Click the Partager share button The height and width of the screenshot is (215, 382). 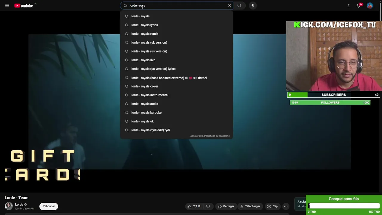pyautogui.click(x=226, y=206)
